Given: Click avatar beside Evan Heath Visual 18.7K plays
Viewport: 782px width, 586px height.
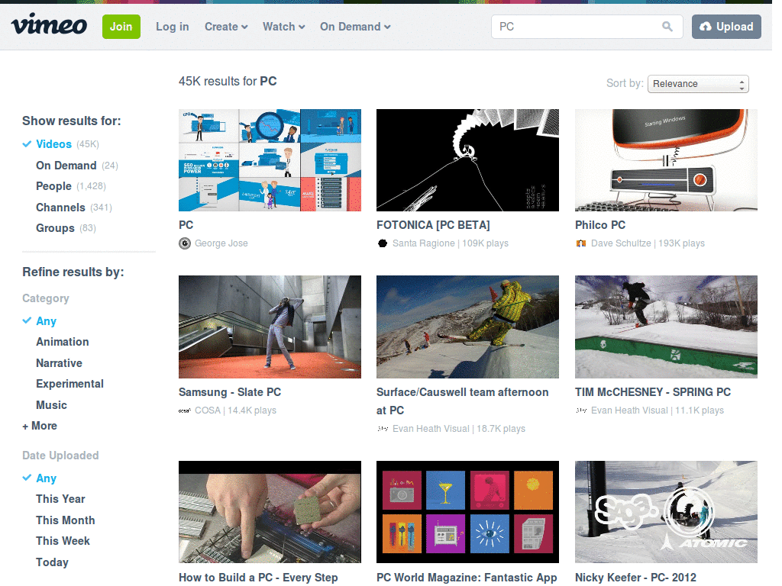Looking at the screenshot, I should click(383, 429).
